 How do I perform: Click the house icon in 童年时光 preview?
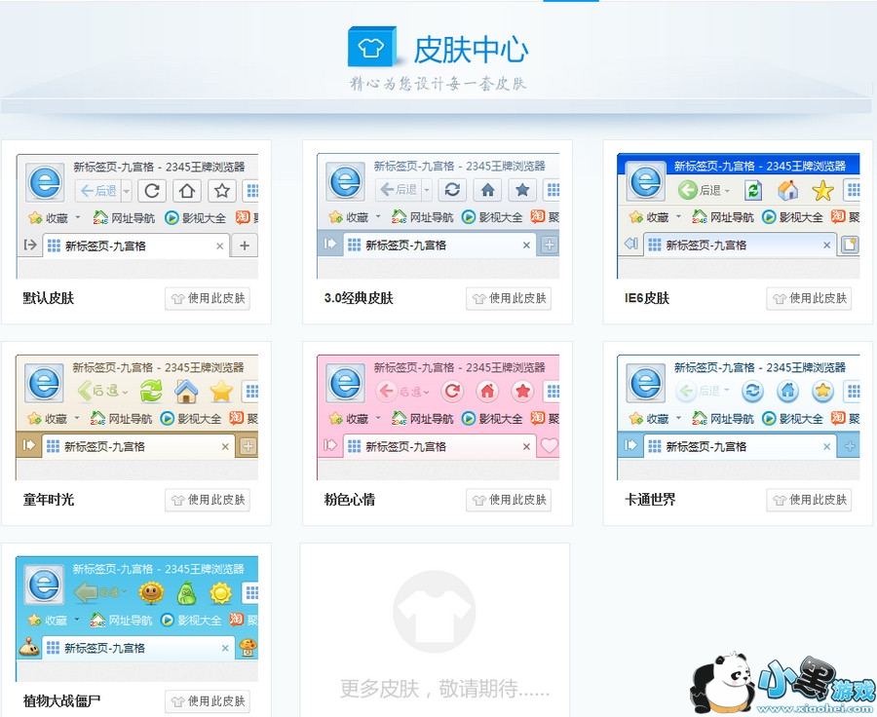pyautogui.click(x=186, y=391)
